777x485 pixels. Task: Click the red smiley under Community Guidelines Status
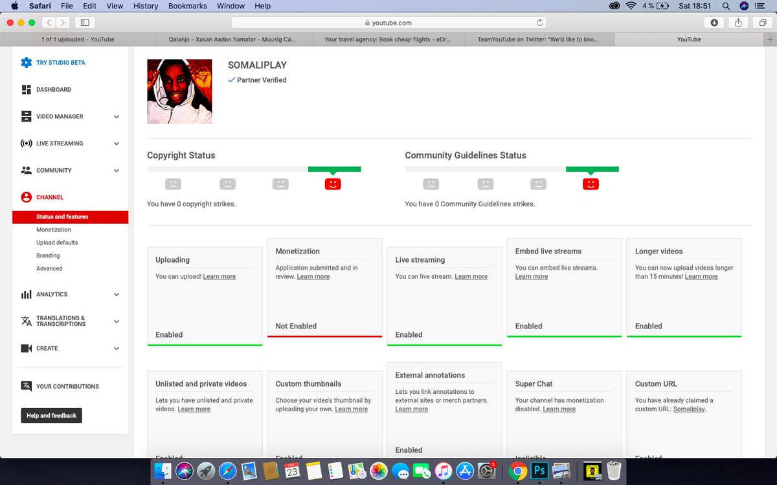tap(591, 184)
